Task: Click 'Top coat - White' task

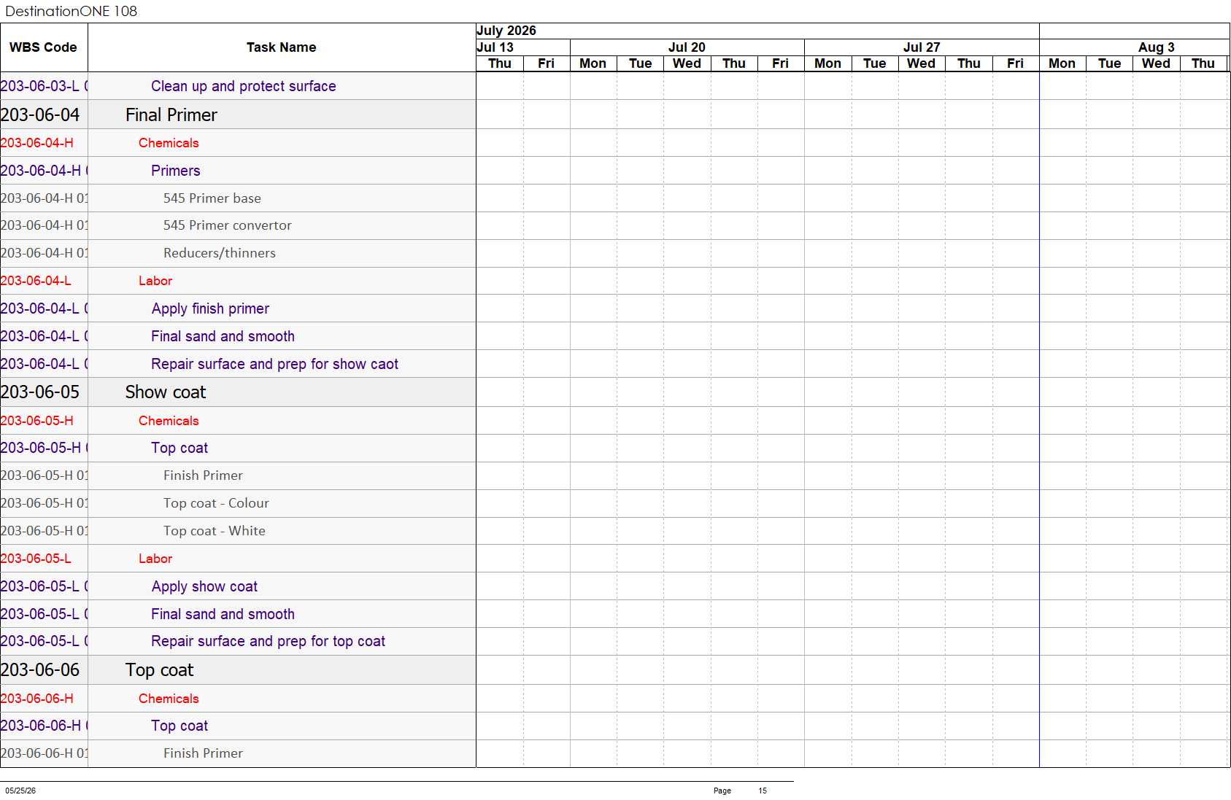Action: (x=215, y=531)
